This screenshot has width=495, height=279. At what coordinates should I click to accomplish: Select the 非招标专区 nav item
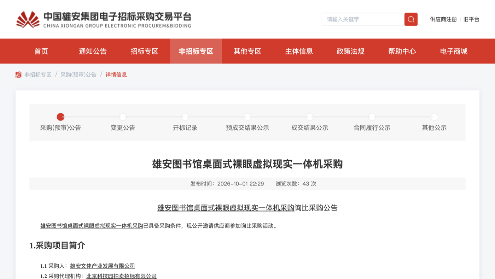coord(196,51)
